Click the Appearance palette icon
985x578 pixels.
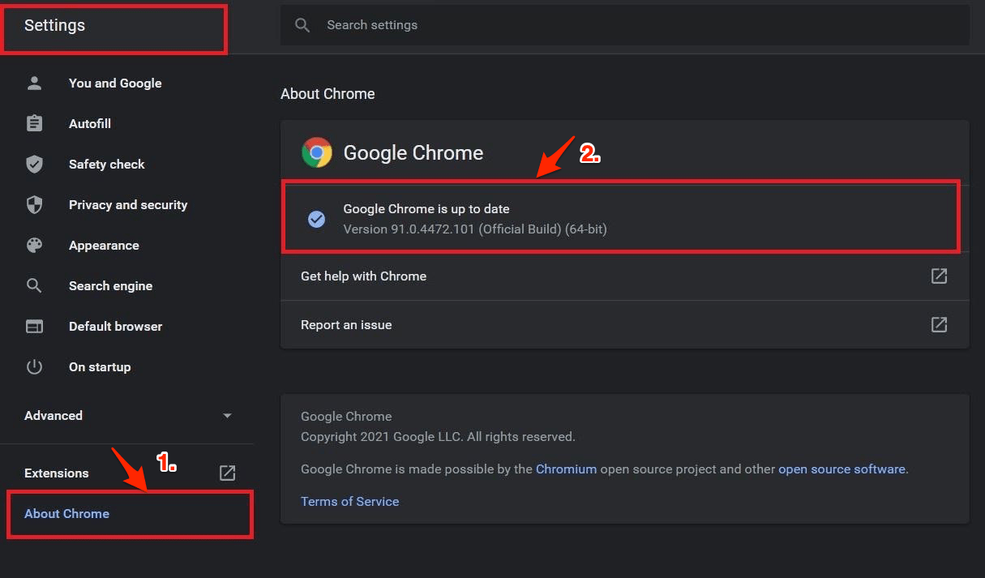(x=34, y=245)
